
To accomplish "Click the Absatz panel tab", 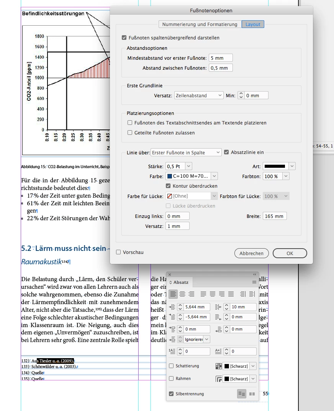I will click(181, 282).
